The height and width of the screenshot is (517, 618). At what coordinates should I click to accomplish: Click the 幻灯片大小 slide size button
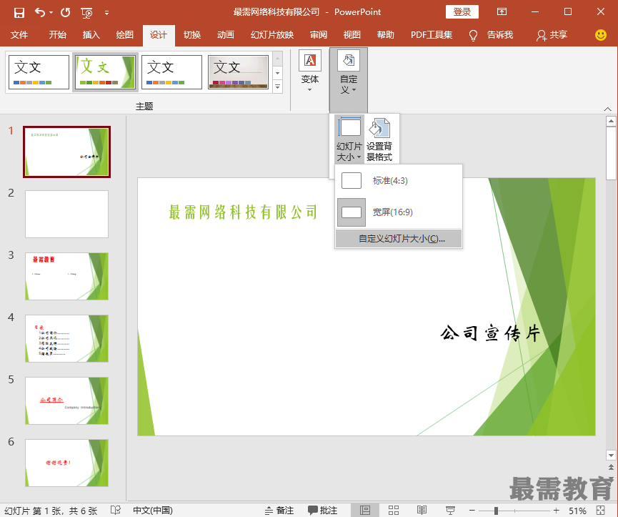[349, 139]
